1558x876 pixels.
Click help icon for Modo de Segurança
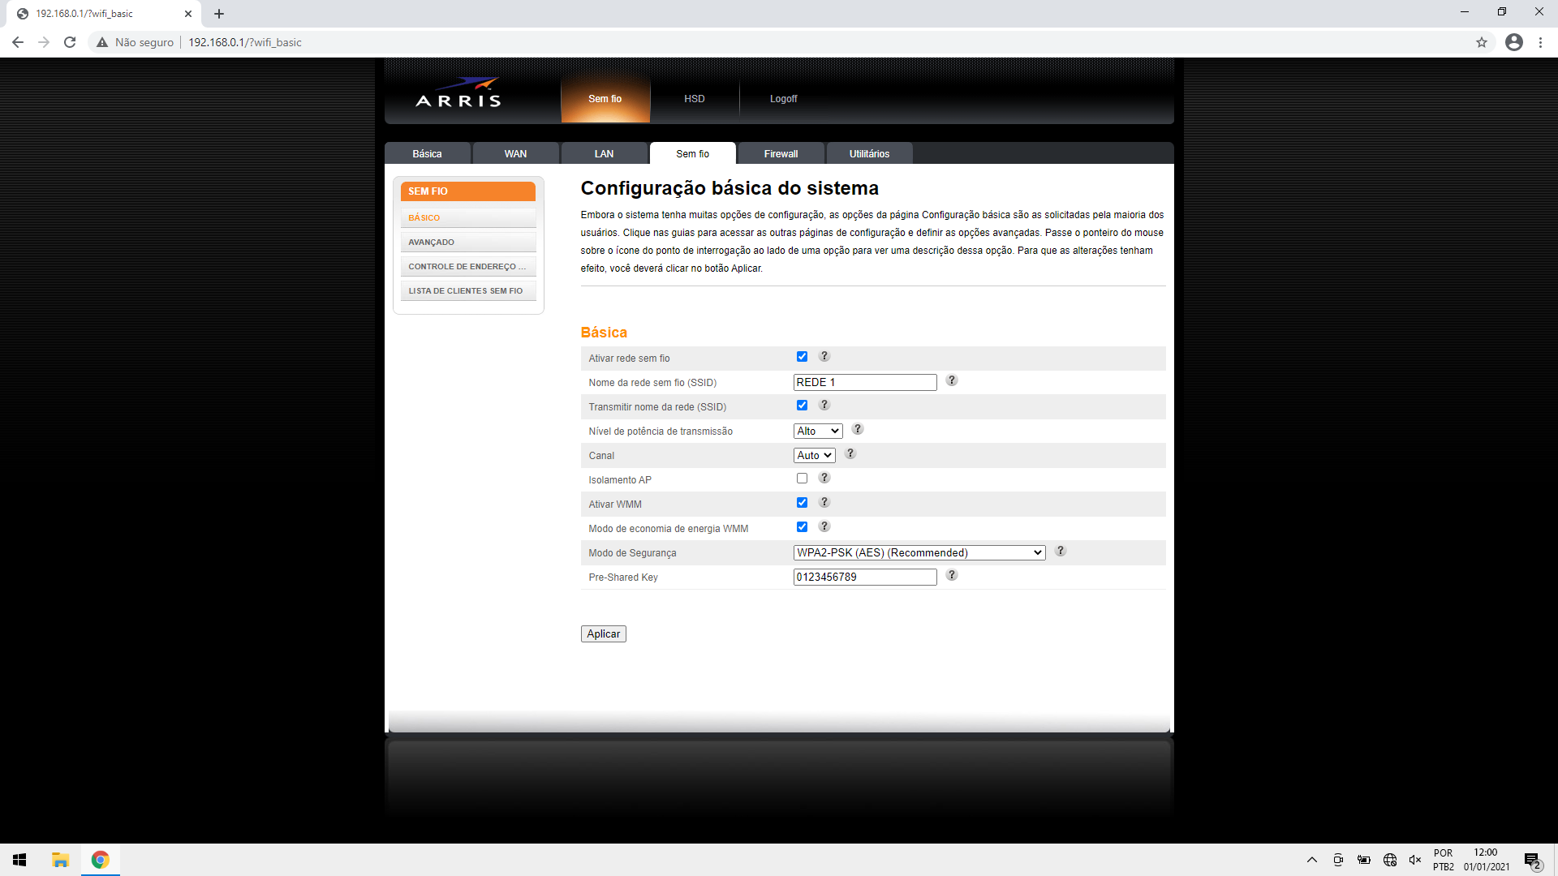pos(1061,551)
